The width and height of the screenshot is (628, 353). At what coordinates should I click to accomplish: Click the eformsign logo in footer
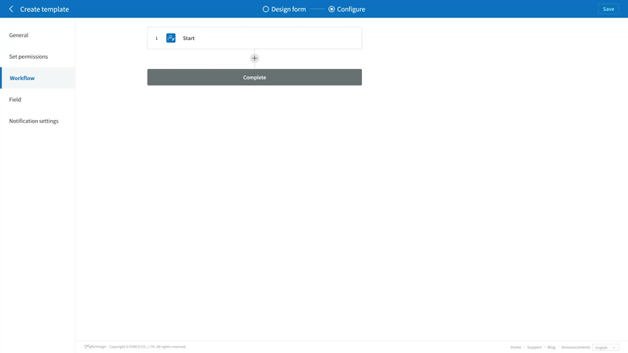tap(95, 347)
